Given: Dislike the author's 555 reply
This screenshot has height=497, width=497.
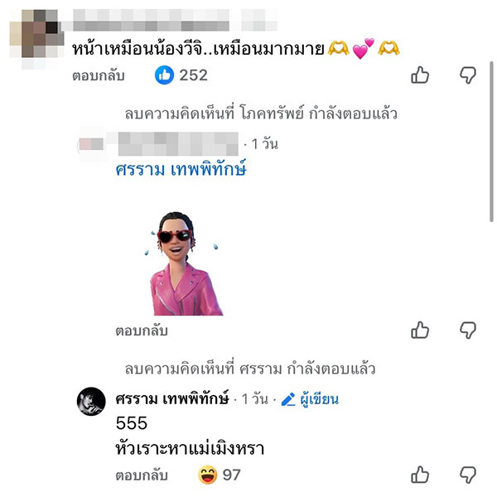Looking at the screenshot, I should (467, 475).
